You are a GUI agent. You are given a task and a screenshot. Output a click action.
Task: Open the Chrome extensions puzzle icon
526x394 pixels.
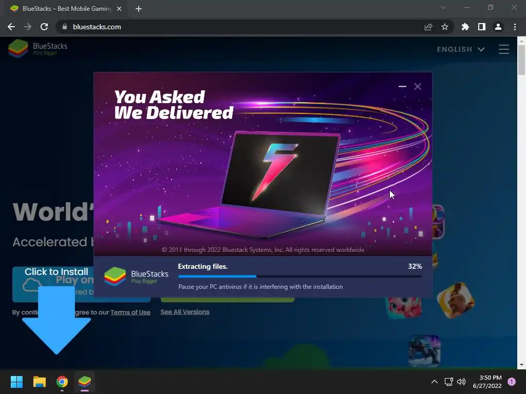[x=465, y=27]
